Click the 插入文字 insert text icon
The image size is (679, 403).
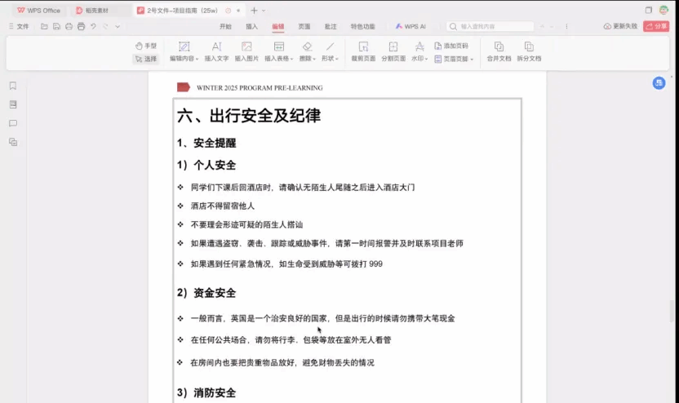[216, 47]
